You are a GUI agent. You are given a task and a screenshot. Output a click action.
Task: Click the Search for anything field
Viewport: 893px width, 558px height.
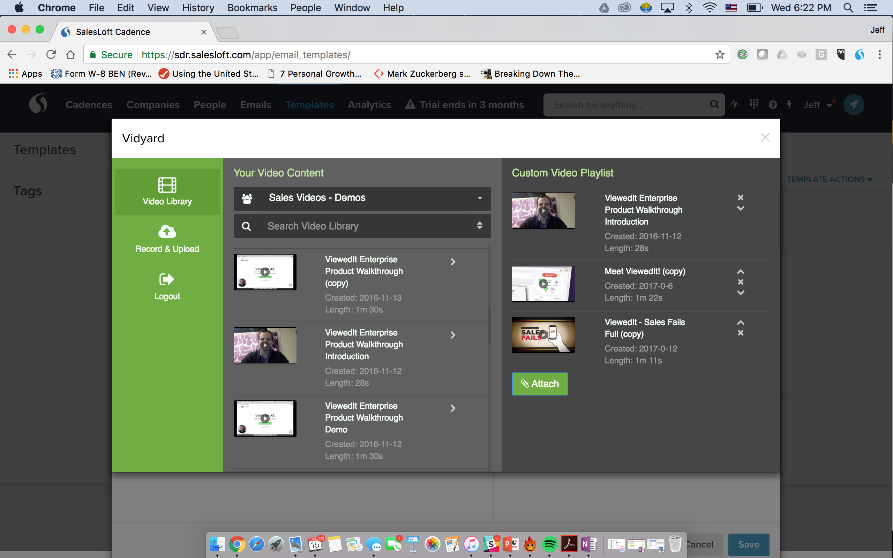[633, 105]
